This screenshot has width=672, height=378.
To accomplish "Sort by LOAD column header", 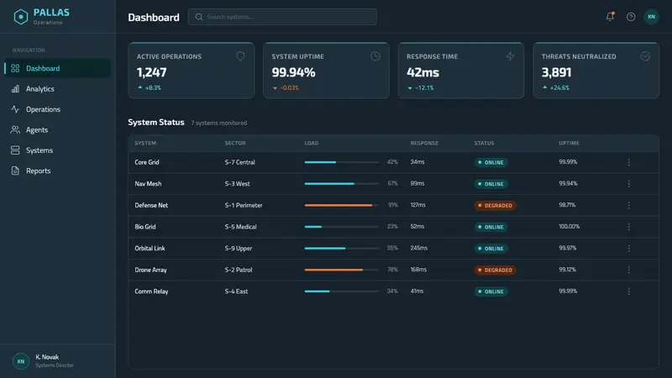I will click(x=312, y=143).
